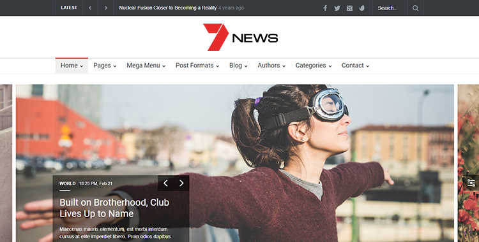Screen dimensions: 479x242
Task: Expand the Authors dropdown
Action: click(x=271, y=66)
